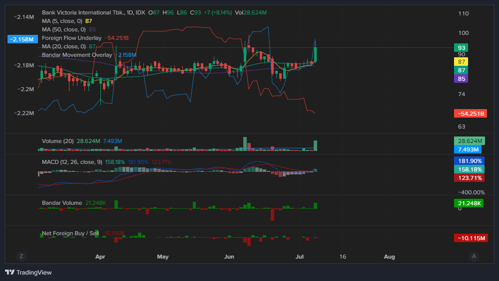Select the Bank Victoria International Tbk. title
The image size is (499, 281).
tap(83, 12)
